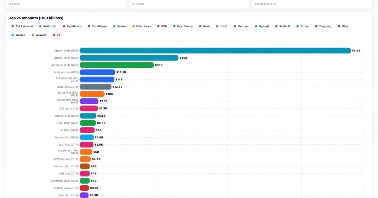
Task: Toggle Epic Games in the legend
Action: click(x=183, y=26)
